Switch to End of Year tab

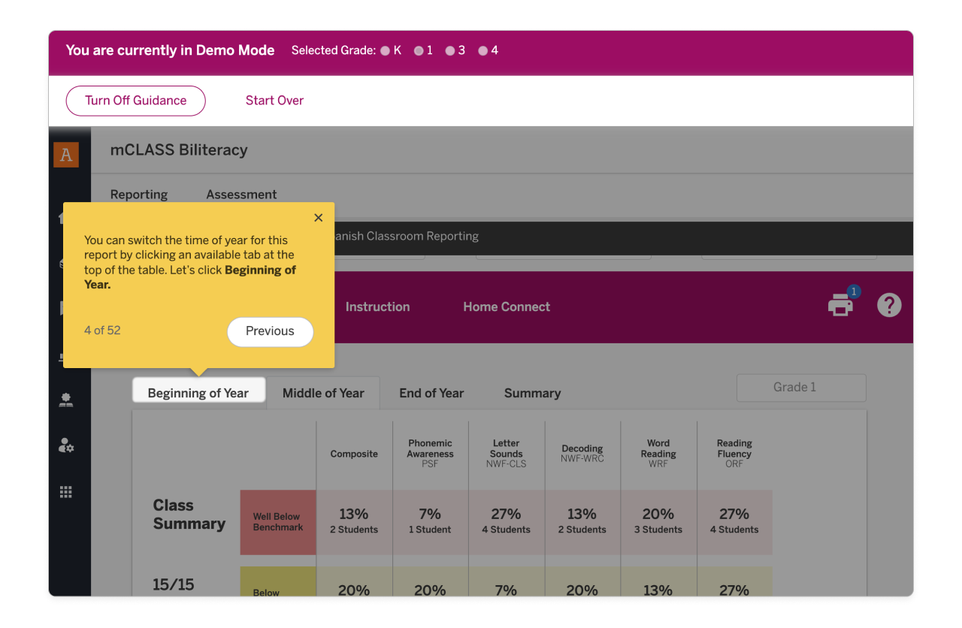(431, 393)
